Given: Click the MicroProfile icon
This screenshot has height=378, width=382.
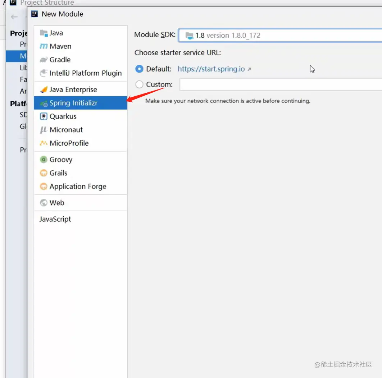Looking at the screenshot, I should (44, 143).
